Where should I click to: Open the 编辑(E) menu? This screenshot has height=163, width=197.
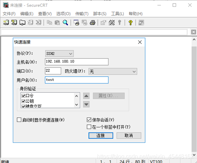(x=27, y=14)
